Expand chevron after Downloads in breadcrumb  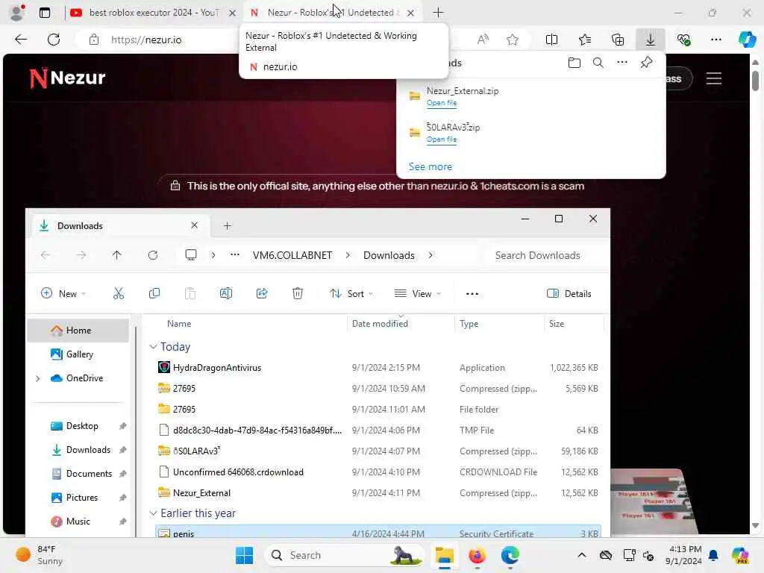430,255
